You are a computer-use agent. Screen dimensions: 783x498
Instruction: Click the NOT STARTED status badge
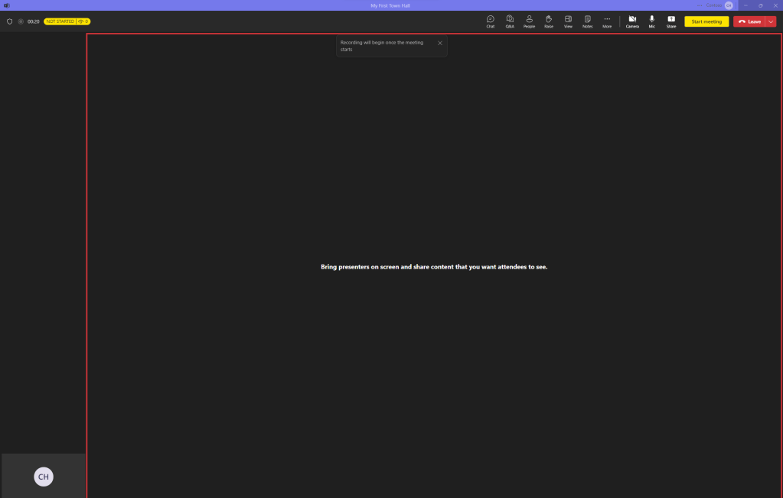click(60, 21)
